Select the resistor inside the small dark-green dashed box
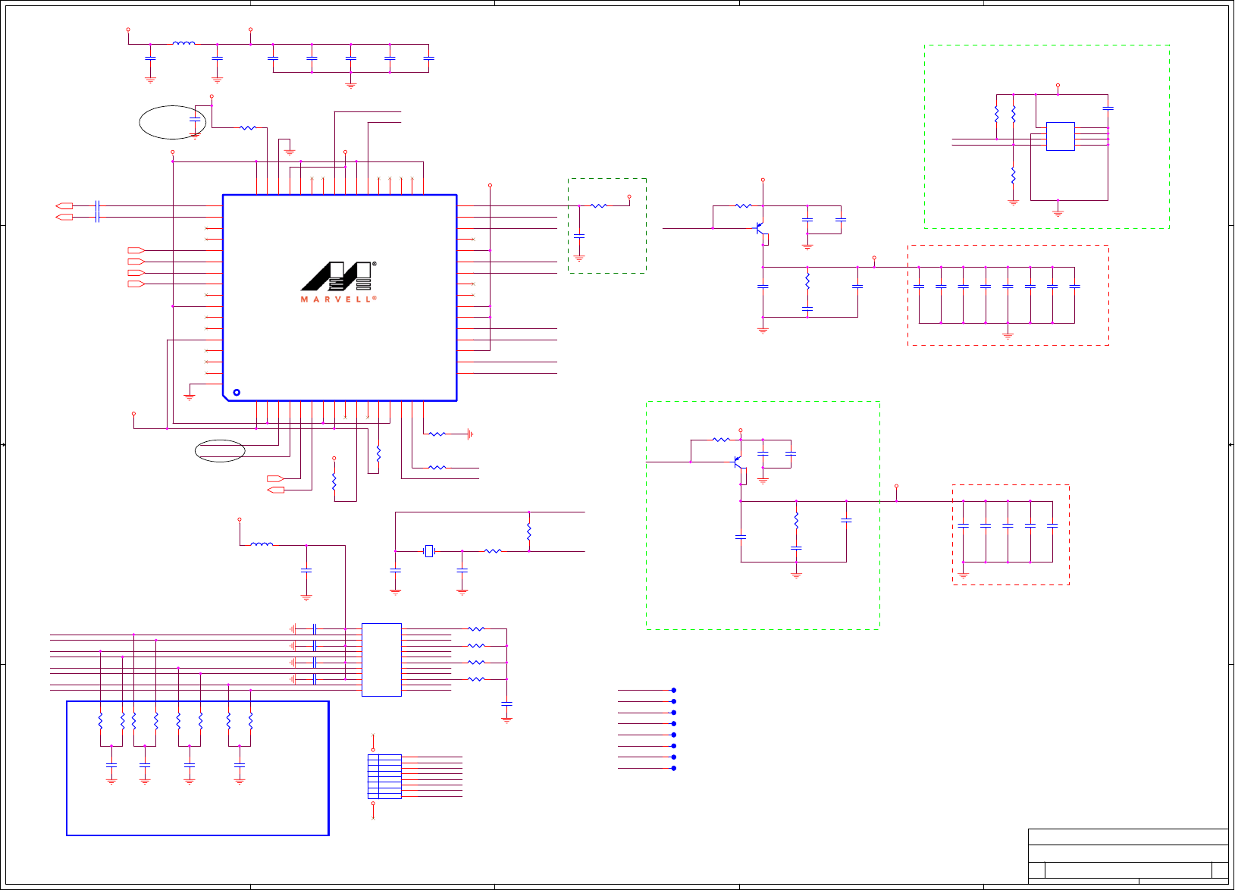1235x890 pixels. pyautogui.click(x=599, y=205)
